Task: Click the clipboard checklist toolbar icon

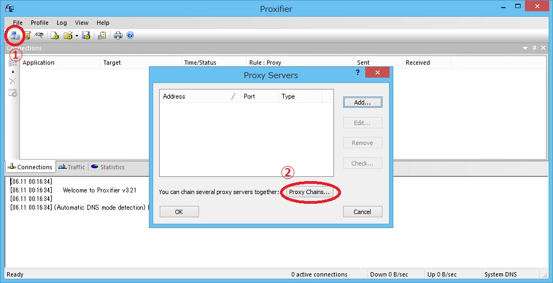Action: 102,35
